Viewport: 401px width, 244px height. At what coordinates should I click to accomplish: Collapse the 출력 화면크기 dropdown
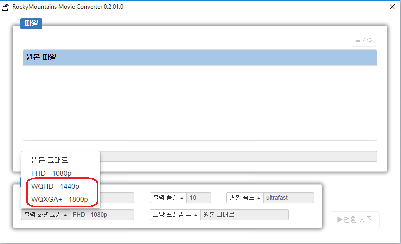pos(45,215)
